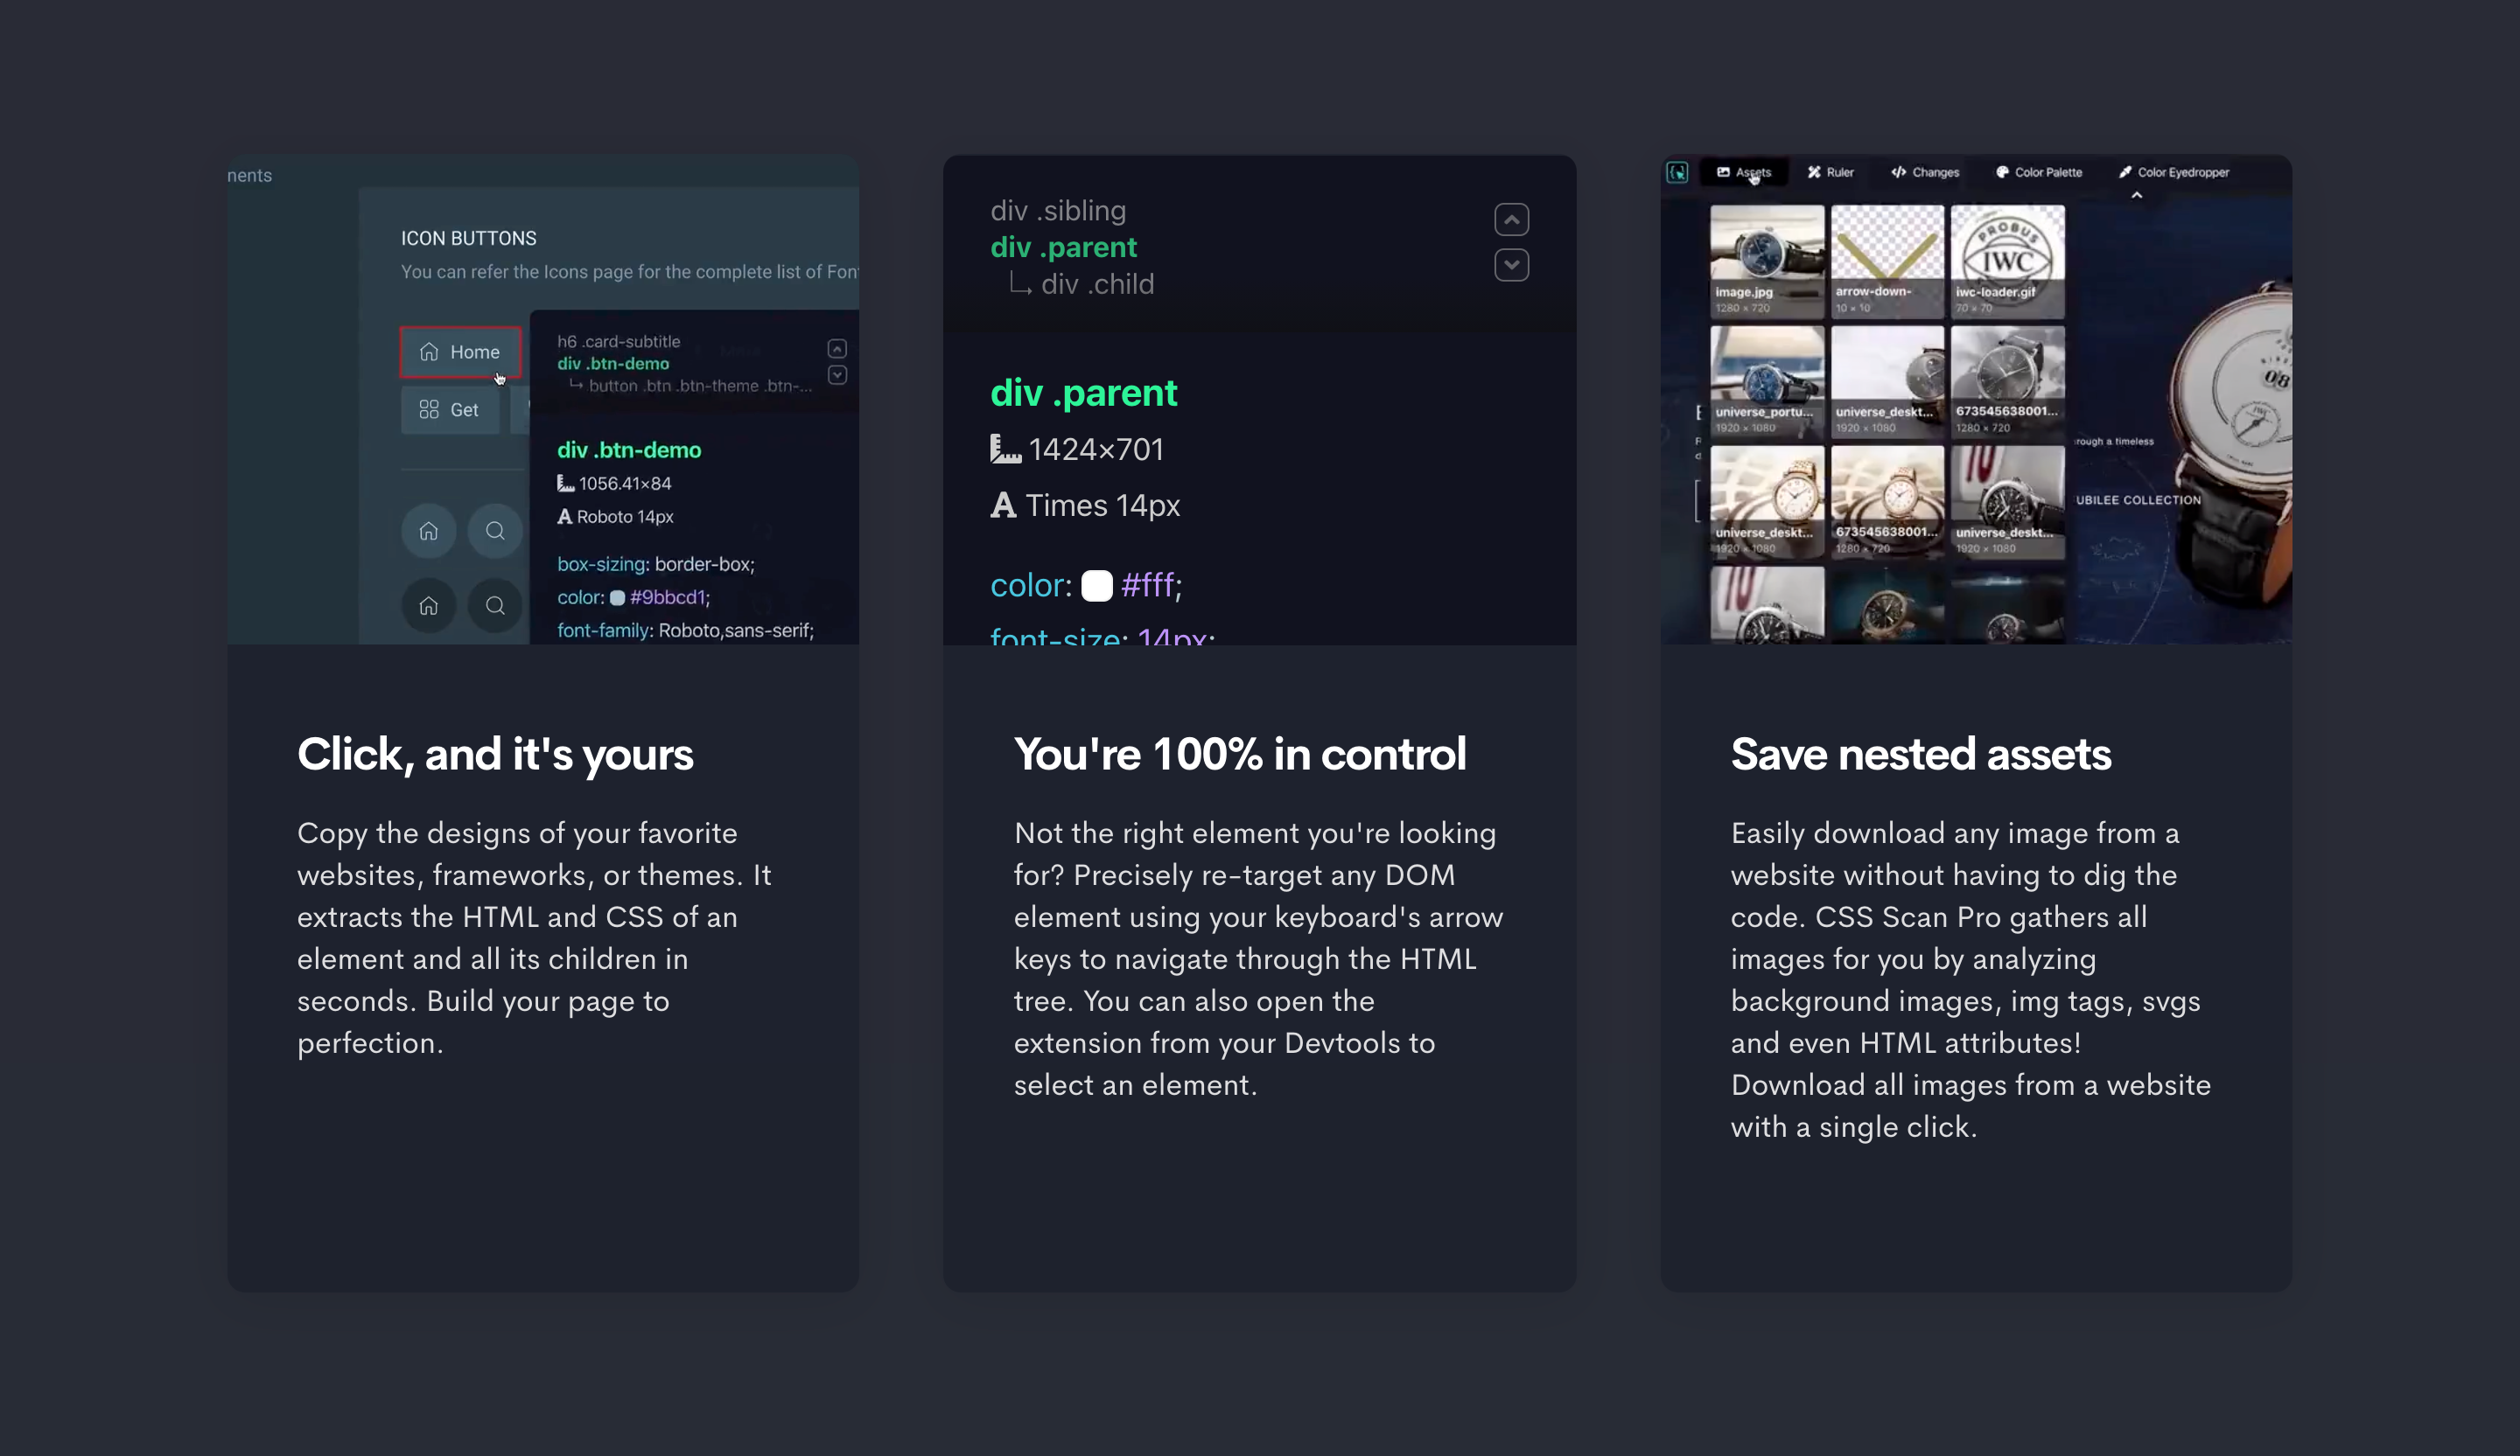Expand the parent element with the up chevron
Viewport: 2520px width, 1456px height.
[x=1511, y=219]
